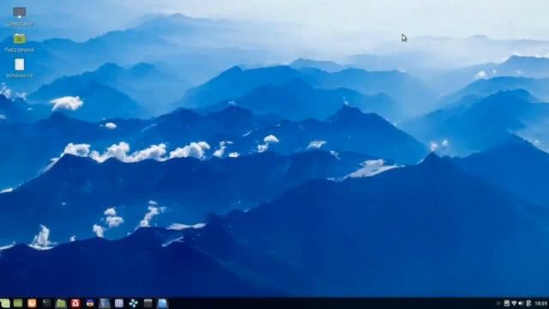Open the clapperboard video app in panel

coord(148,303)
